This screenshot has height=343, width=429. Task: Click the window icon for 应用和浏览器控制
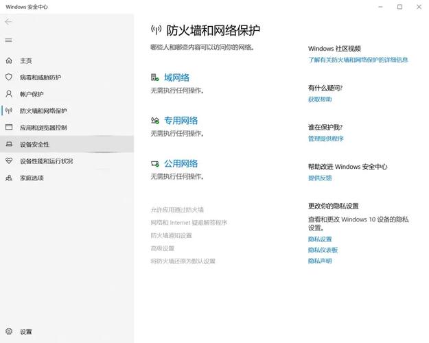point(9,127)
